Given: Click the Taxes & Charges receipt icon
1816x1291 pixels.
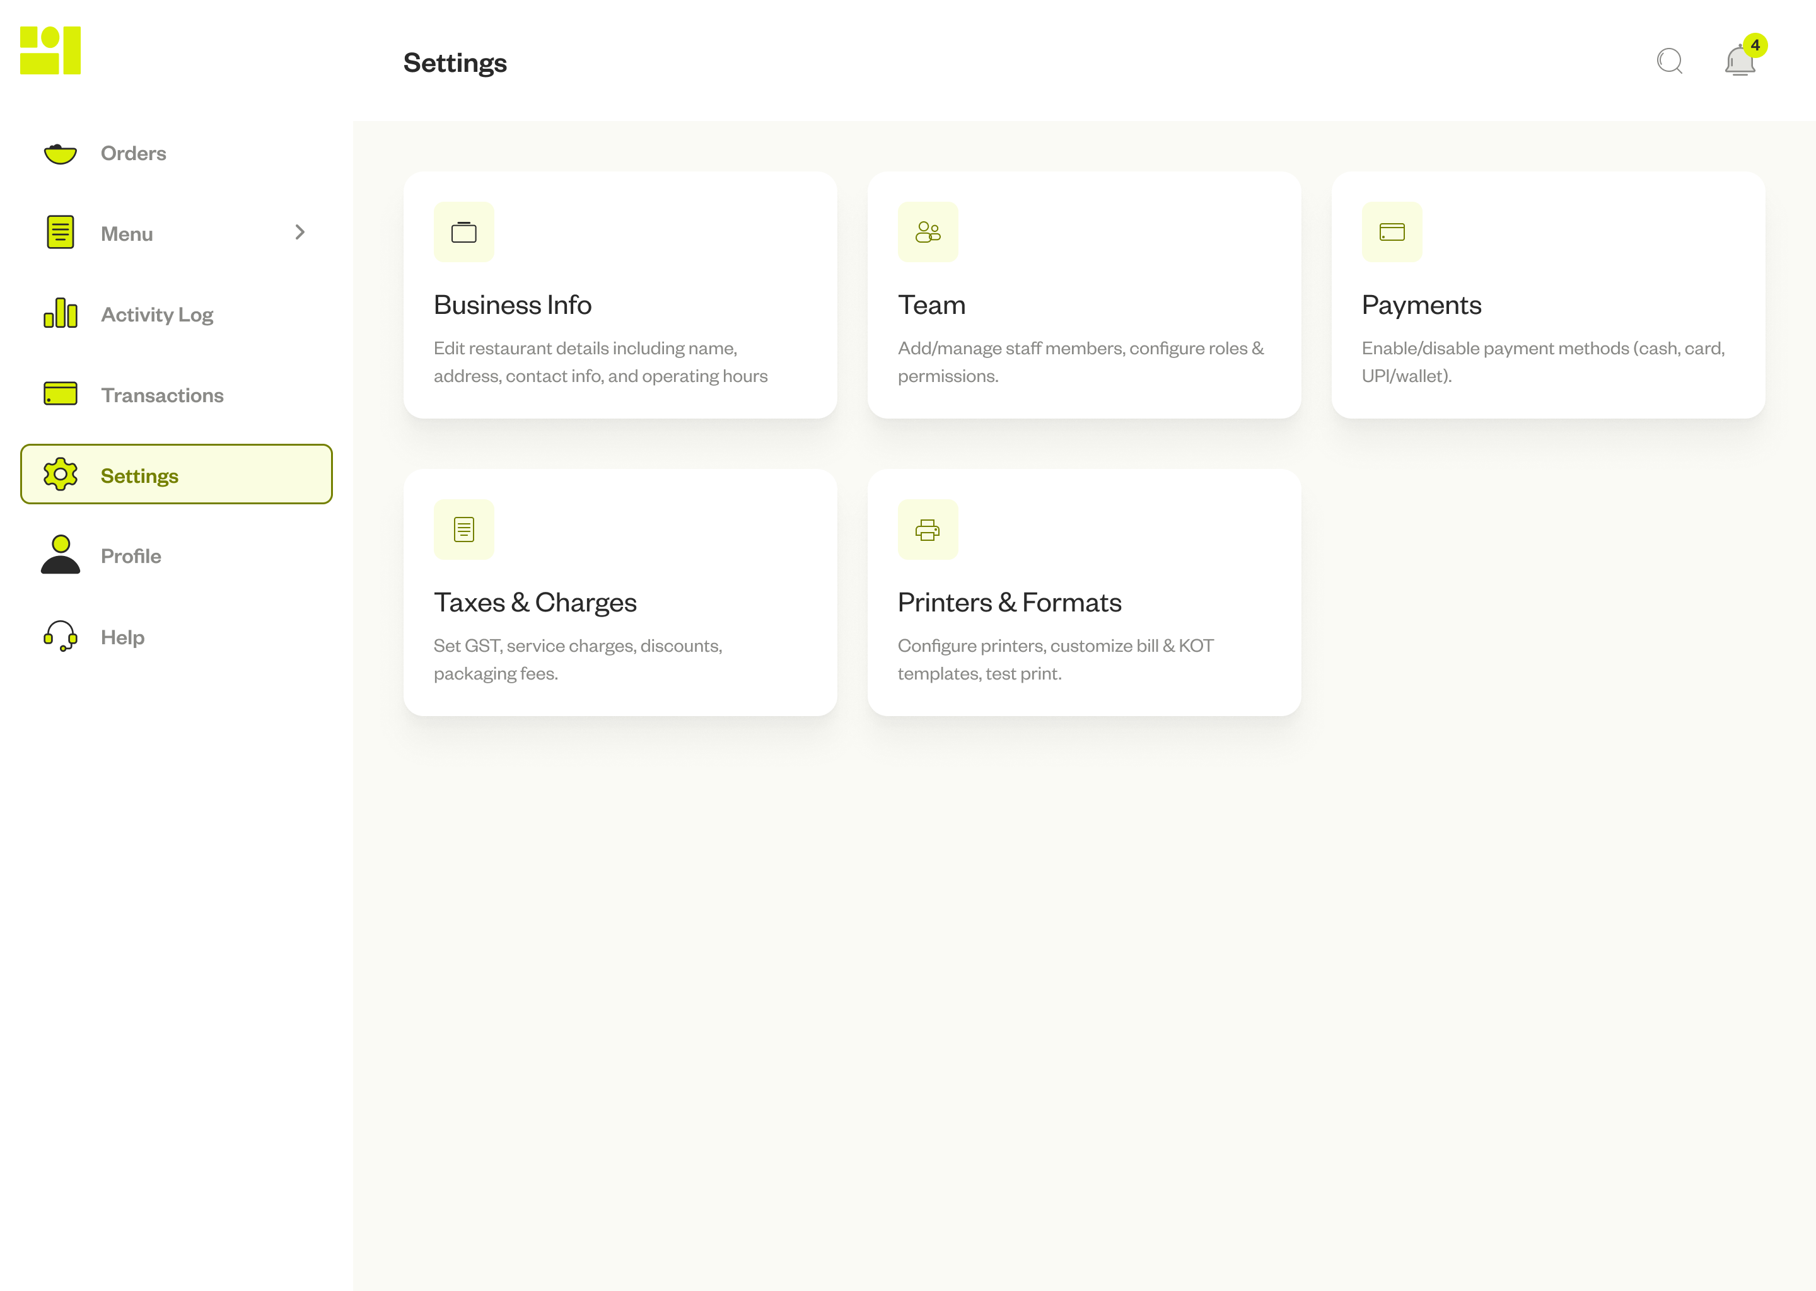Looking at the screenshot, I should pos(463,530).
